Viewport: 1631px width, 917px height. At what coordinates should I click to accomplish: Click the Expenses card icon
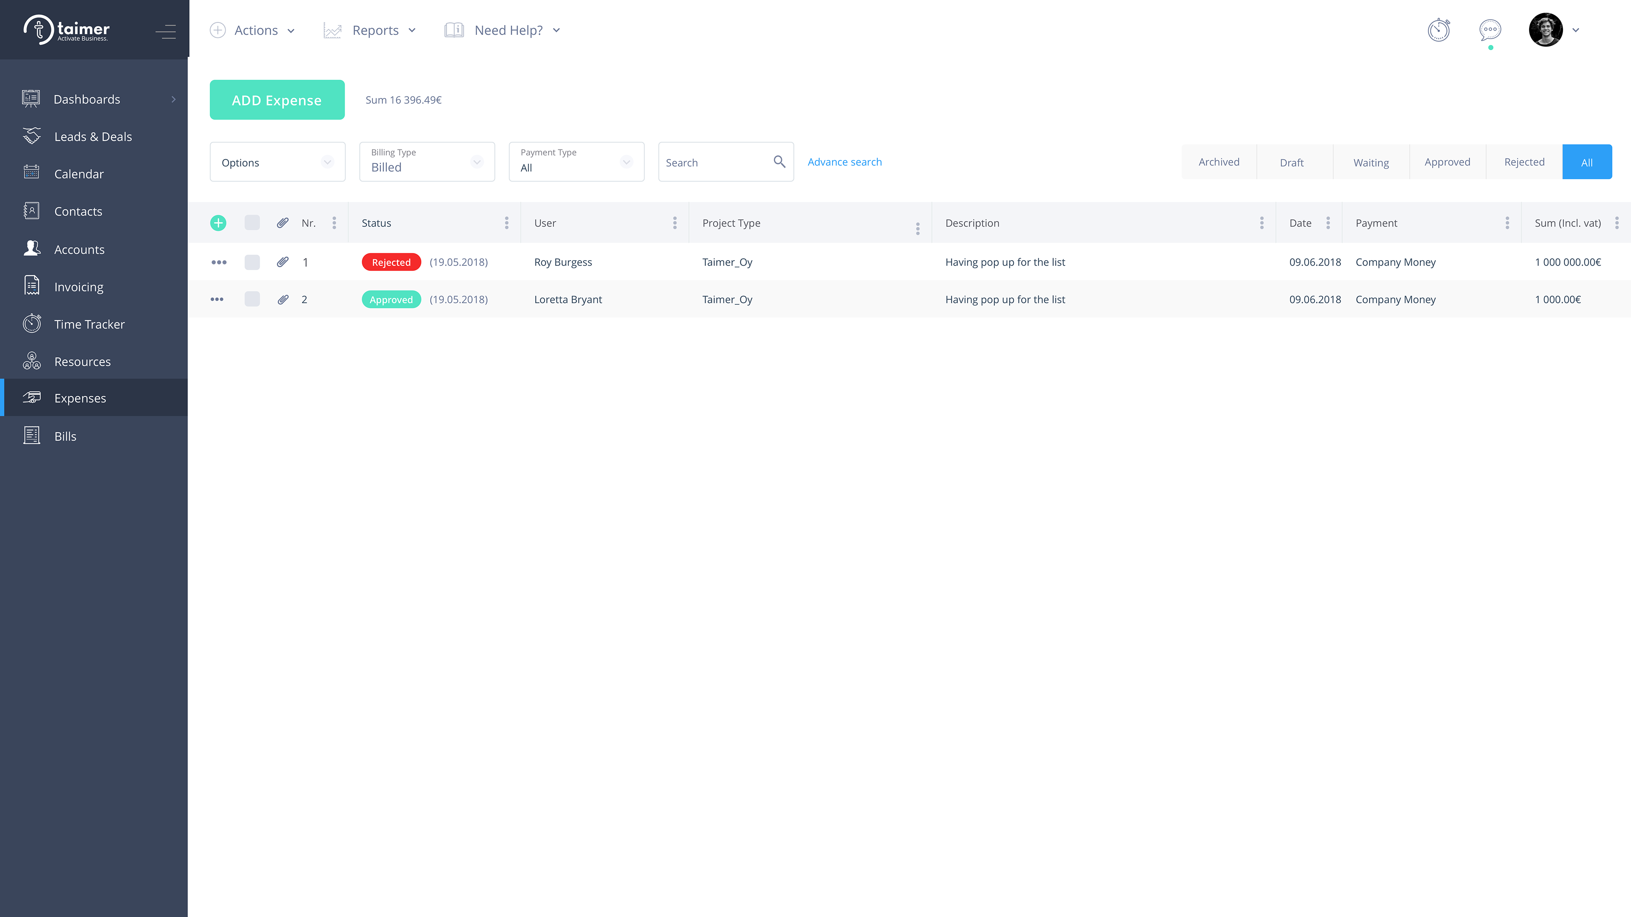click(x=32, y=397)
